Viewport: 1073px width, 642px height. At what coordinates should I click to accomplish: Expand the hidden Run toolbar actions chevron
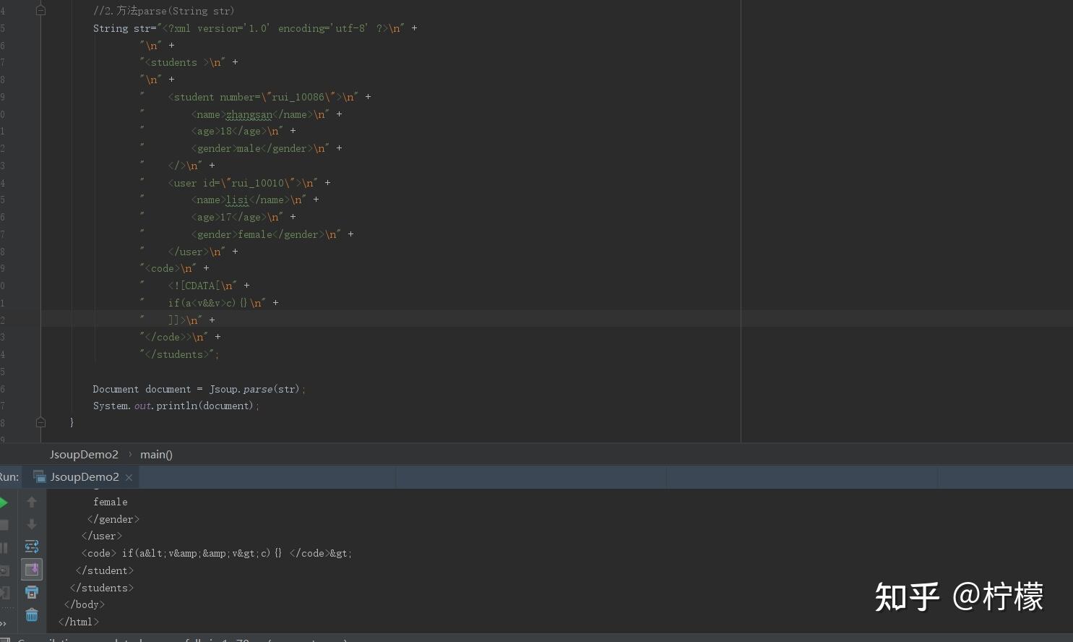pyautogui.click(x=4, y=623)
